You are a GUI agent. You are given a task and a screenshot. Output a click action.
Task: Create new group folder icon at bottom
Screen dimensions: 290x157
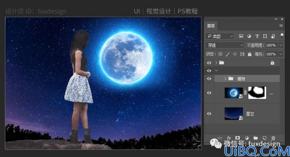255,138
